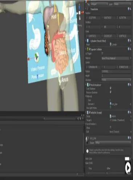This screenshot has height=180, width=133.
Task: Click the Script field file icon
Action: [110, 116]
